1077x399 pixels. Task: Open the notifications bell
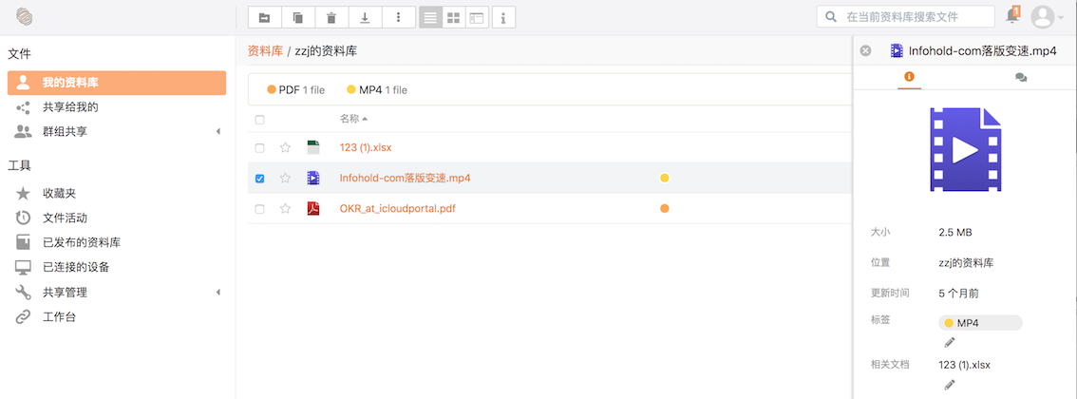(1011, 16)
